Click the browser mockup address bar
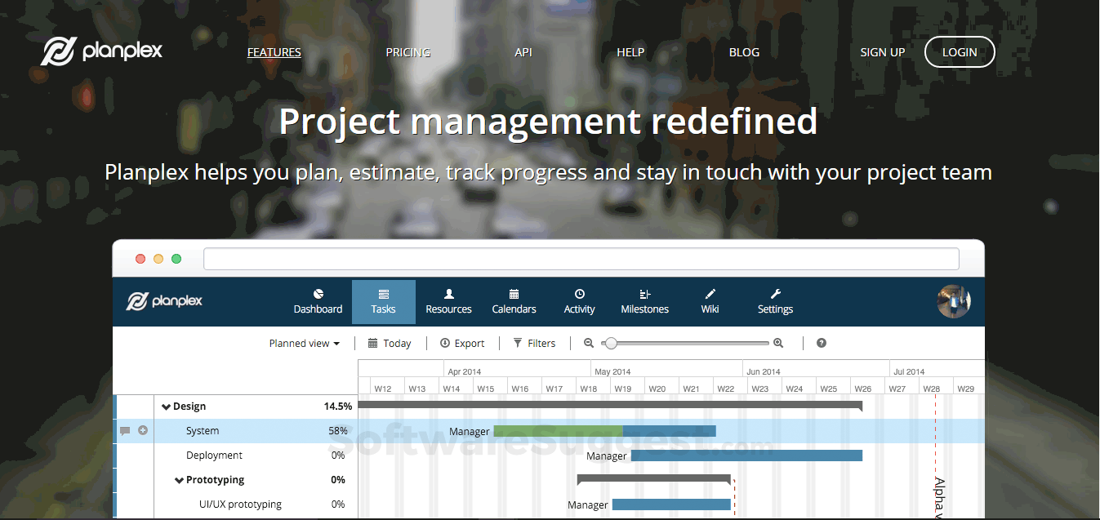 581,259
